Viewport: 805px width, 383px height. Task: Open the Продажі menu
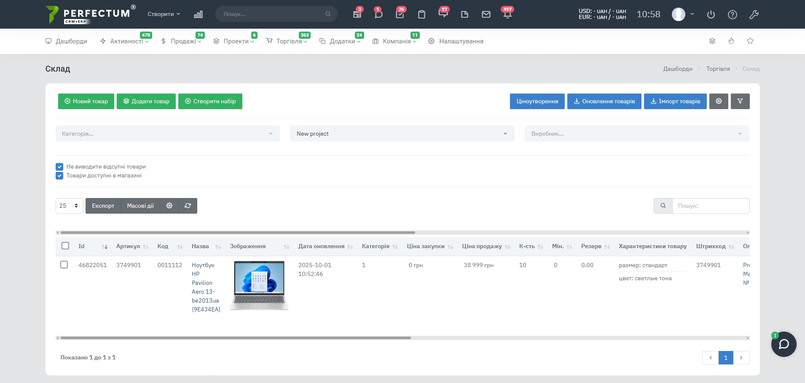(x=183, y=41)
